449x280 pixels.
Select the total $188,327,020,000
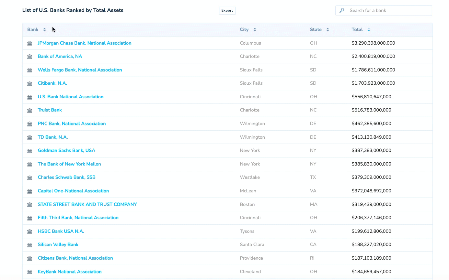pyautogui.click(x=371, y=244)
